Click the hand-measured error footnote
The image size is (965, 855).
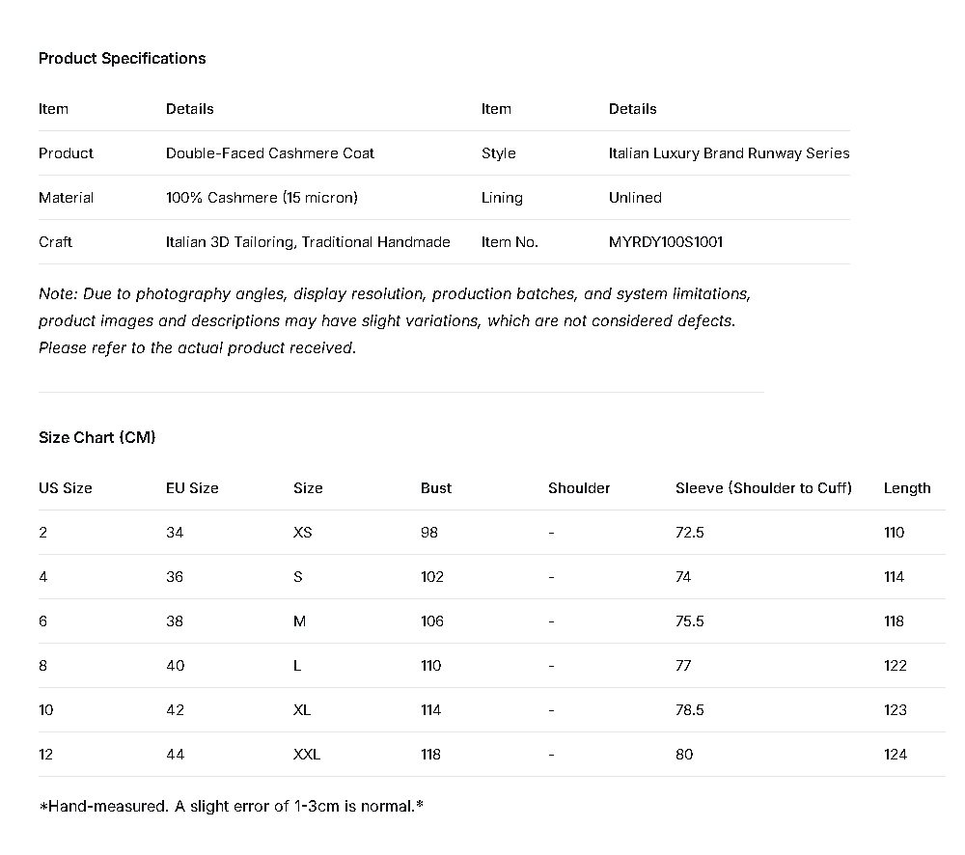(231, 806)
